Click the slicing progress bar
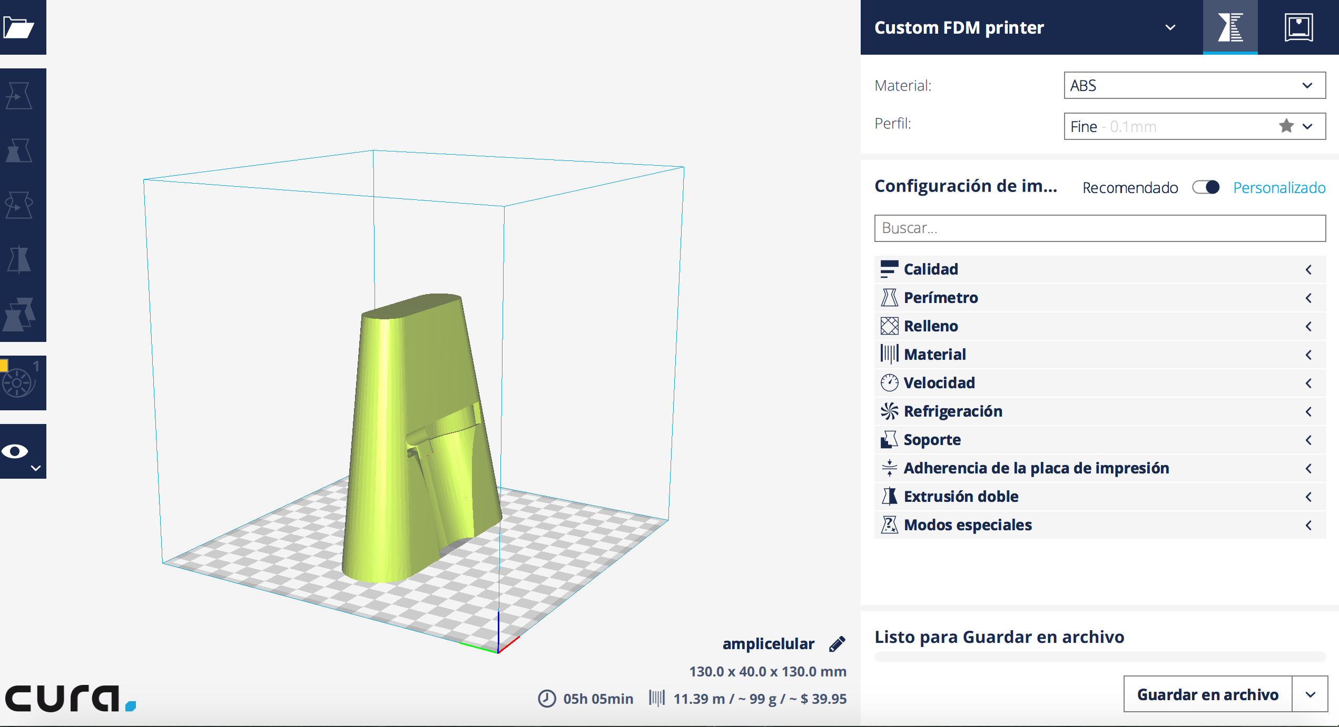1339x727 pixels. [1100, 657]
